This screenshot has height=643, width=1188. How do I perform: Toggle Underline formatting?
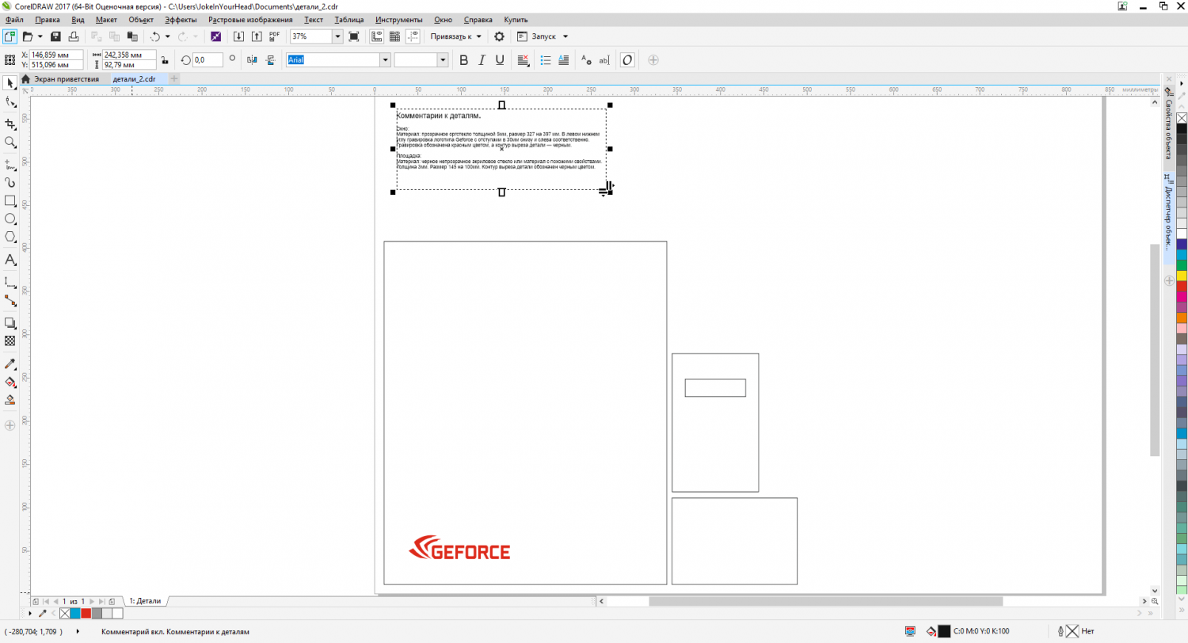pos(501,59)
